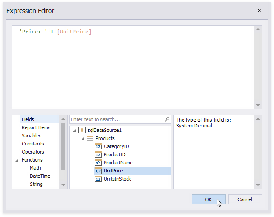The width and height of the screenshot is (274, 217).
Task: Click the UnitsInStock integer field icon
Action: 98,179
